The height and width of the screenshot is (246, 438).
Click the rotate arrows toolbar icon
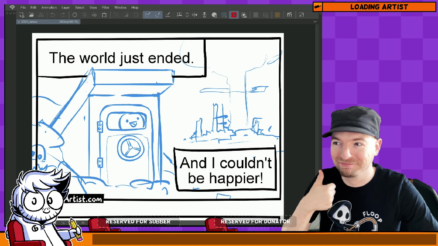[244, 15]
